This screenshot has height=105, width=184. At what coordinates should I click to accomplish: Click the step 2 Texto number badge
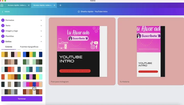[3, 25]
